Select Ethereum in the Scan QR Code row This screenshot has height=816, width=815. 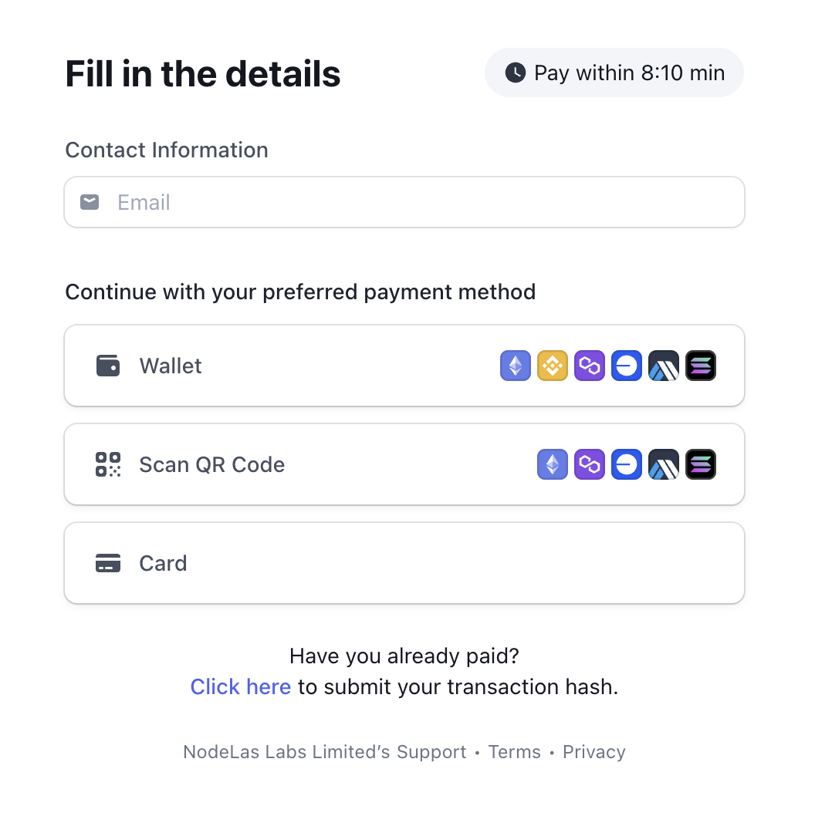coord(553,464)
